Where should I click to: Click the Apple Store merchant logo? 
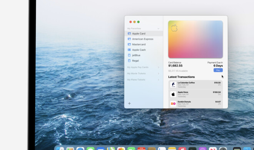point(173,94)
